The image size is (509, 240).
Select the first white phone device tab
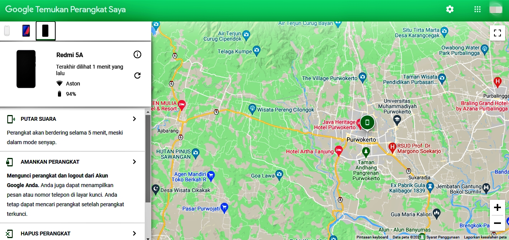7,31
